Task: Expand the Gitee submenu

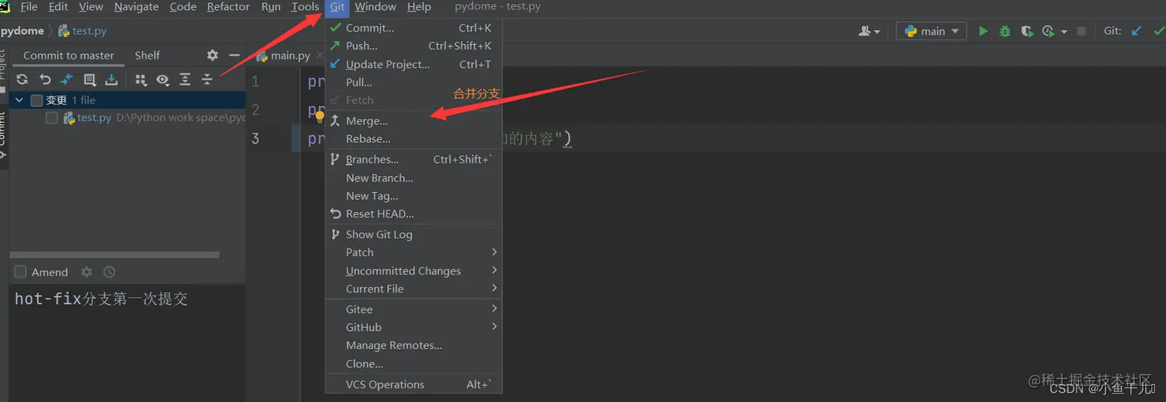Action: 414,309
